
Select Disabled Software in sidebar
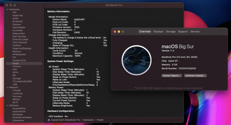(x=22, y=117)
